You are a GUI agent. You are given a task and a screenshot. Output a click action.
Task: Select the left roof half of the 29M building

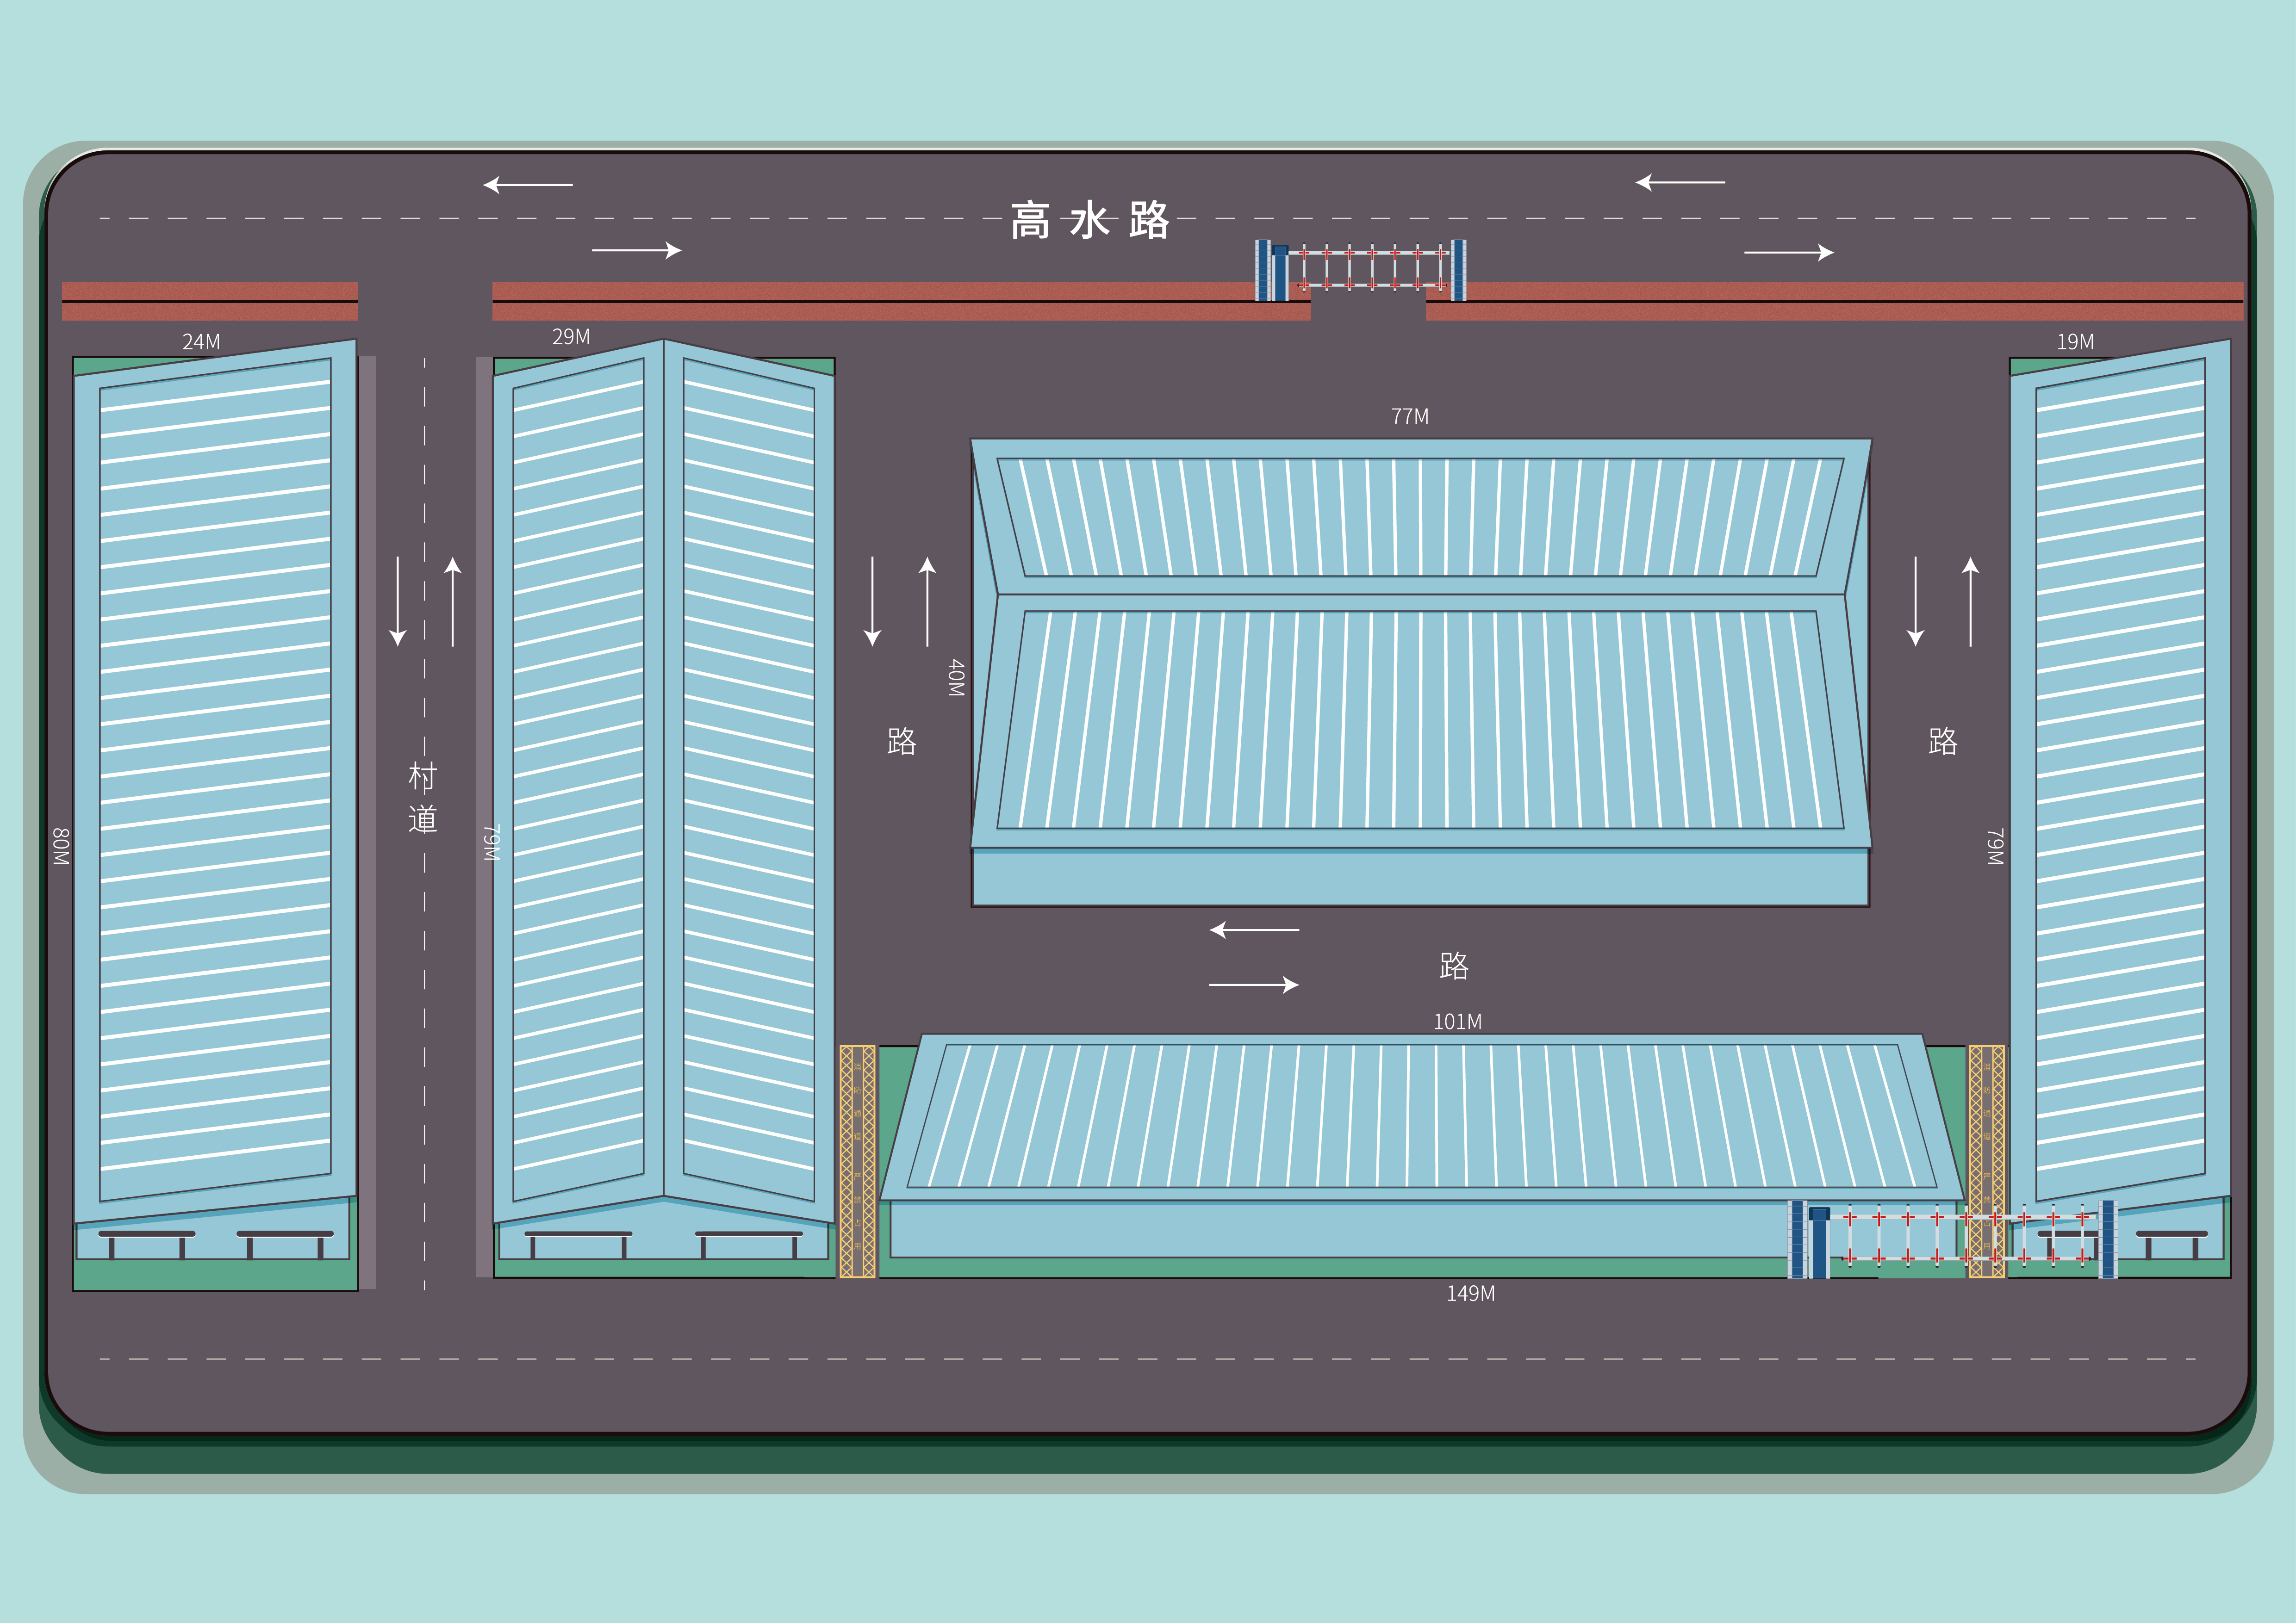tap(578, 781)
